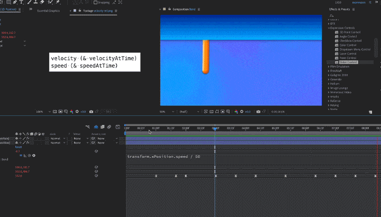Show hidden panels with double chevron
The width and height of the screenshot is (381, 217).
pos(31,9)
